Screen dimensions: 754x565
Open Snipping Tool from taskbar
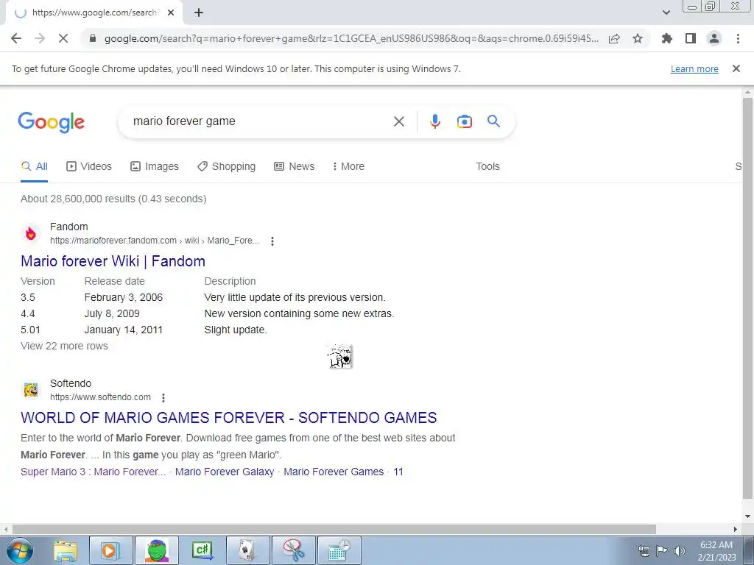293,550
